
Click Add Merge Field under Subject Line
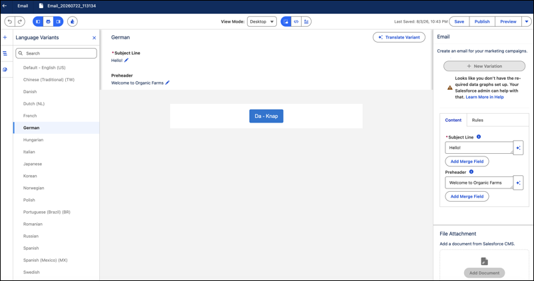click(x=467, y=161)
